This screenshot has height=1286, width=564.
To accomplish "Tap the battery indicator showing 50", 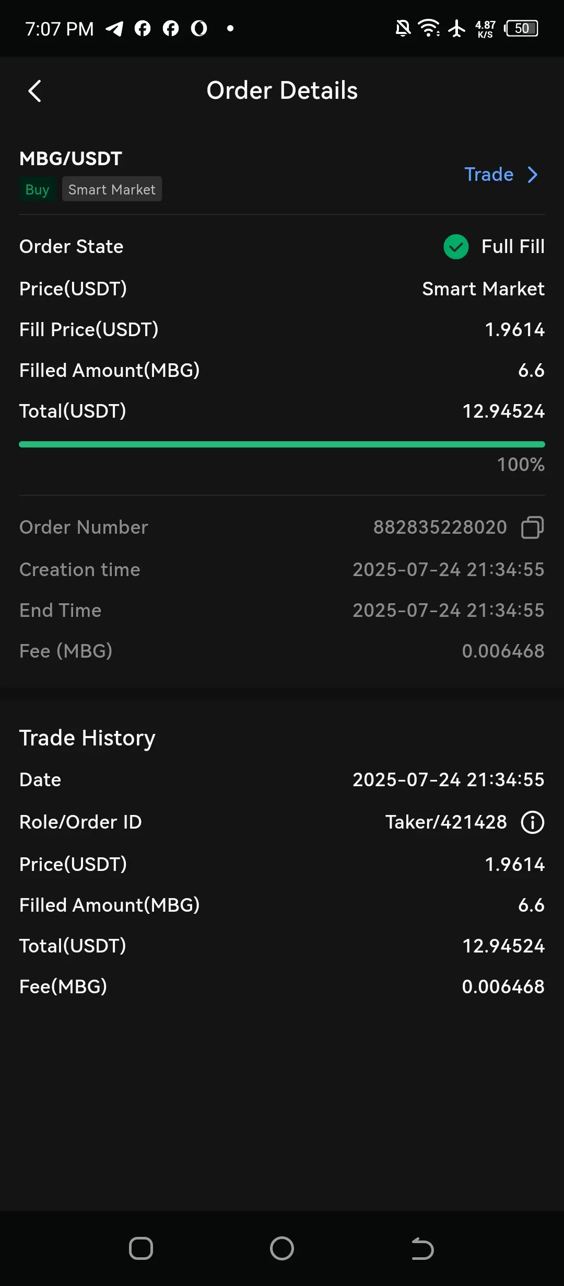I will point(521,28).
